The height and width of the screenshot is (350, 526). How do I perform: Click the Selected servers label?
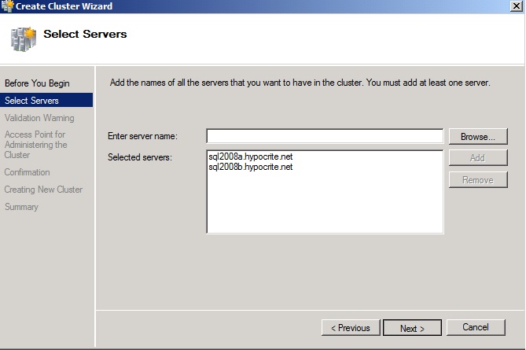point(139,157)
